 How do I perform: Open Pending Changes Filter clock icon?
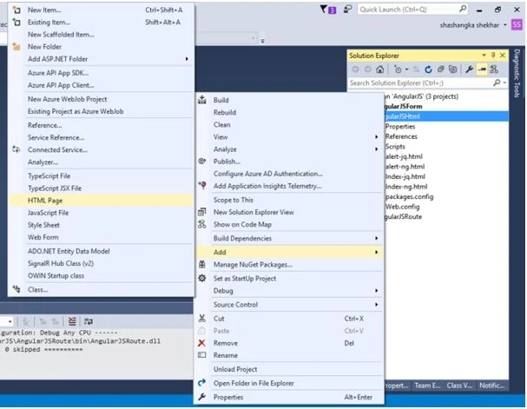(x=399, y=69)
